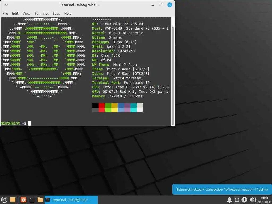
Task: Click the "Icons: Mint-Y-Sand [GTK2/3]" line
Action: 121,74
